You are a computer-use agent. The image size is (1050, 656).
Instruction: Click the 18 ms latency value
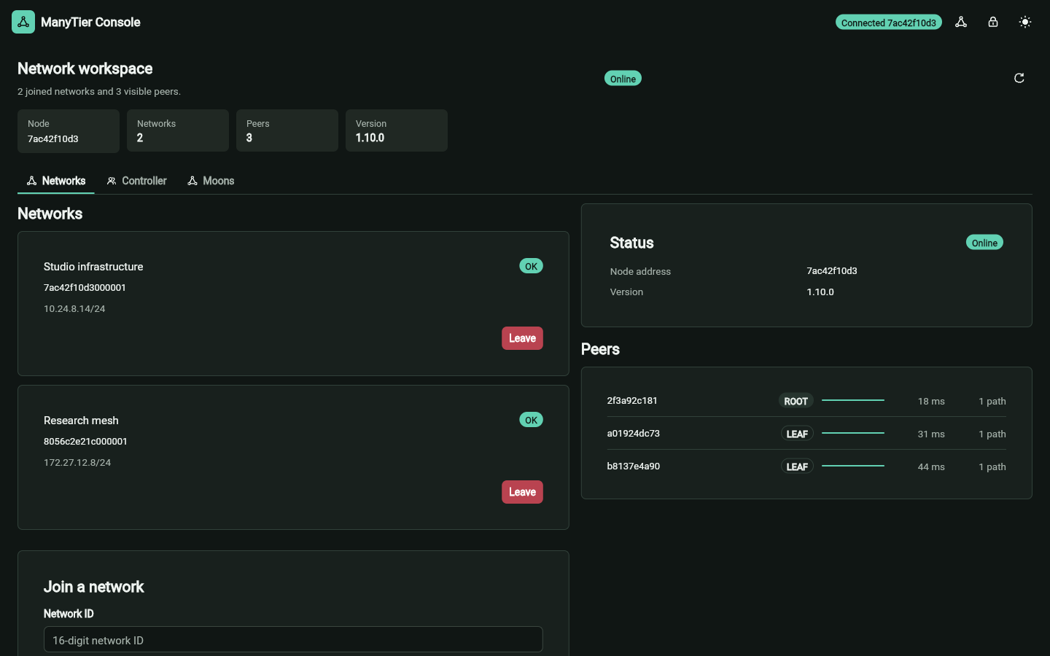(931, 402)
